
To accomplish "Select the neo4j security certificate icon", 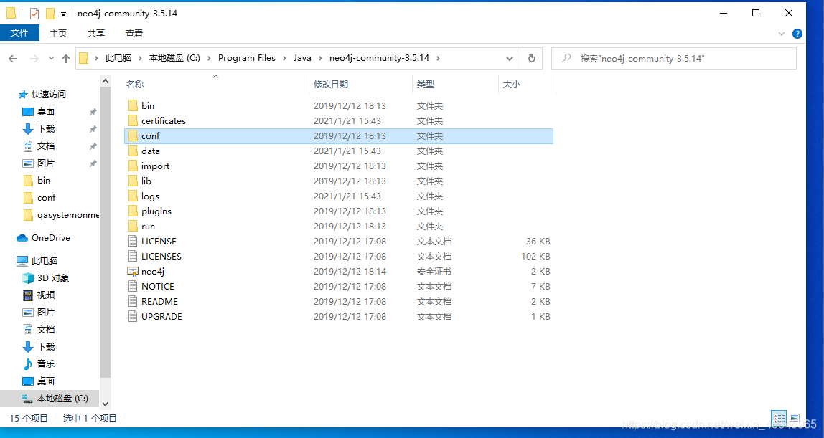I will 132,272.
